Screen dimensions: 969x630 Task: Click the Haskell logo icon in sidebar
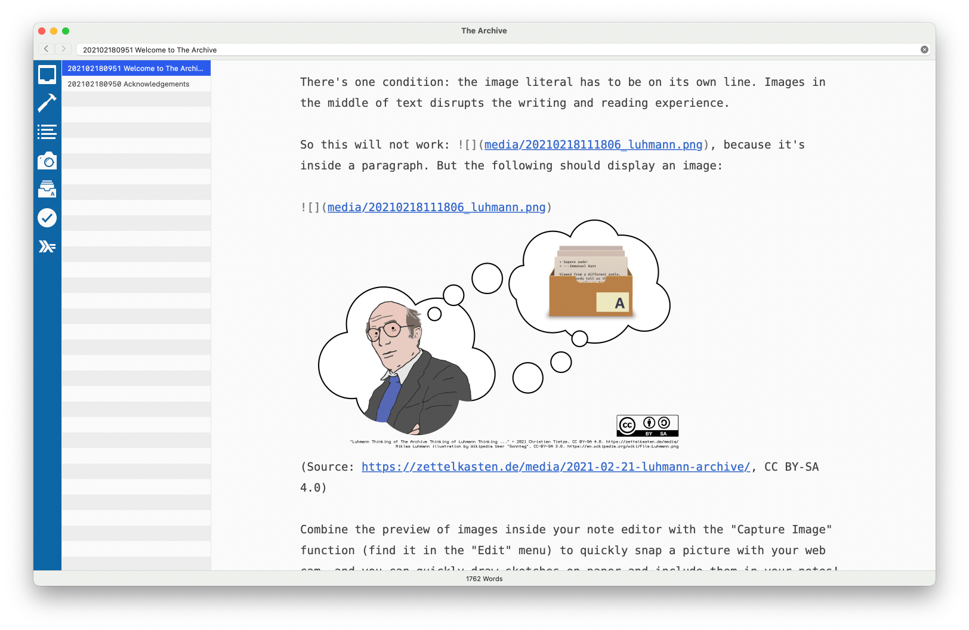pos(47,246)
